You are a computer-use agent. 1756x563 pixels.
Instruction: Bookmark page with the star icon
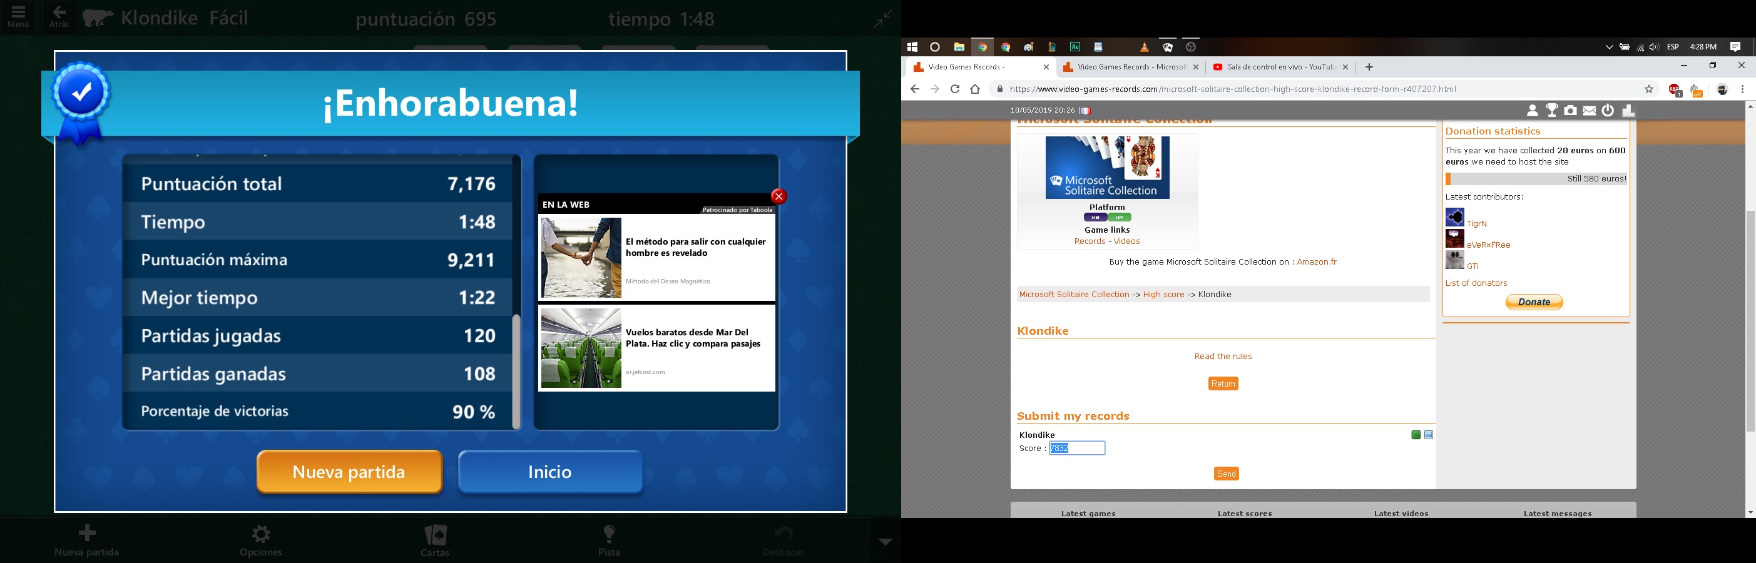tap(1649, 89)
